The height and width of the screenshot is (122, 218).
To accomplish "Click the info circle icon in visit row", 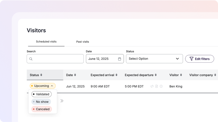I will coord(161,86).
